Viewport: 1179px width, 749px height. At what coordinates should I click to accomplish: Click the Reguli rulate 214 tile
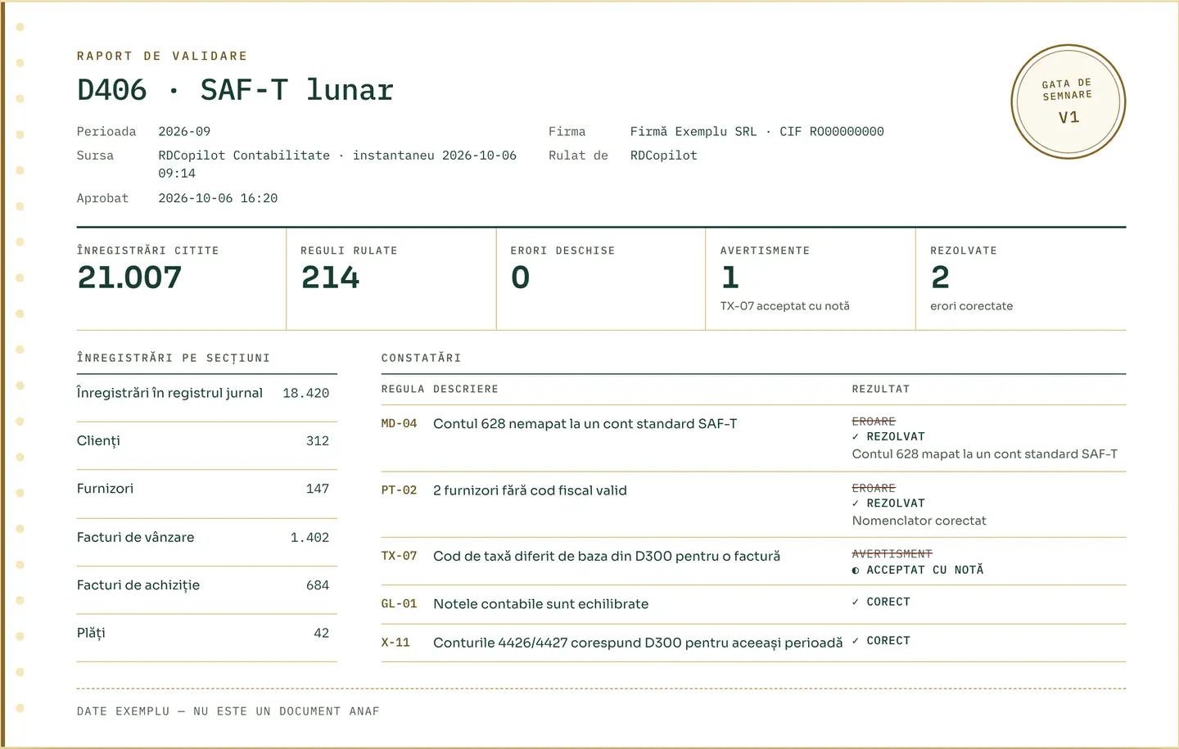coord(391,279)
